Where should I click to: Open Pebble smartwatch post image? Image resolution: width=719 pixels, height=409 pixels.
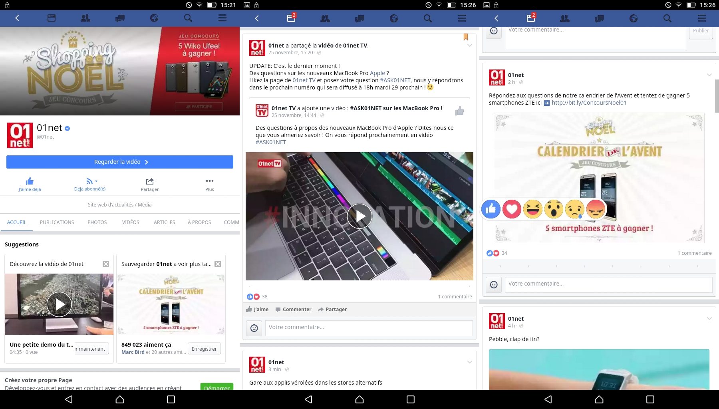click(x=599, y=369)
